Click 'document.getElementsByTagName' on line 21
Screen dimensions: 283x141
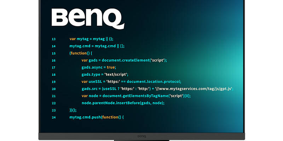click(135, 96)
